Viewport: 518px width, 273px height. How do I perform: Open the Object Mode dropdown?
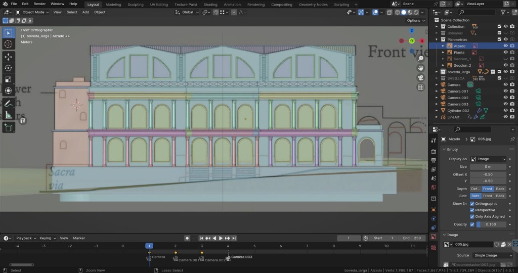[32, 12]
